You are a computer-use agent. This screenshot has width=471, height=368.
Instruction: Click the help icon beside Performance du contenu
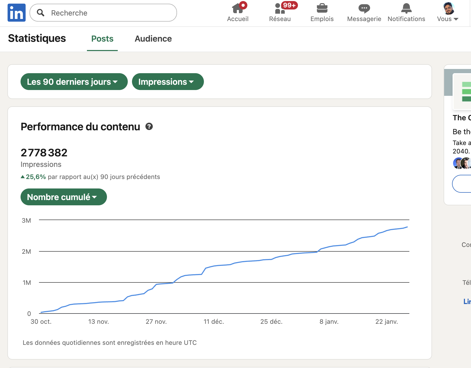(x=149, y=127)
